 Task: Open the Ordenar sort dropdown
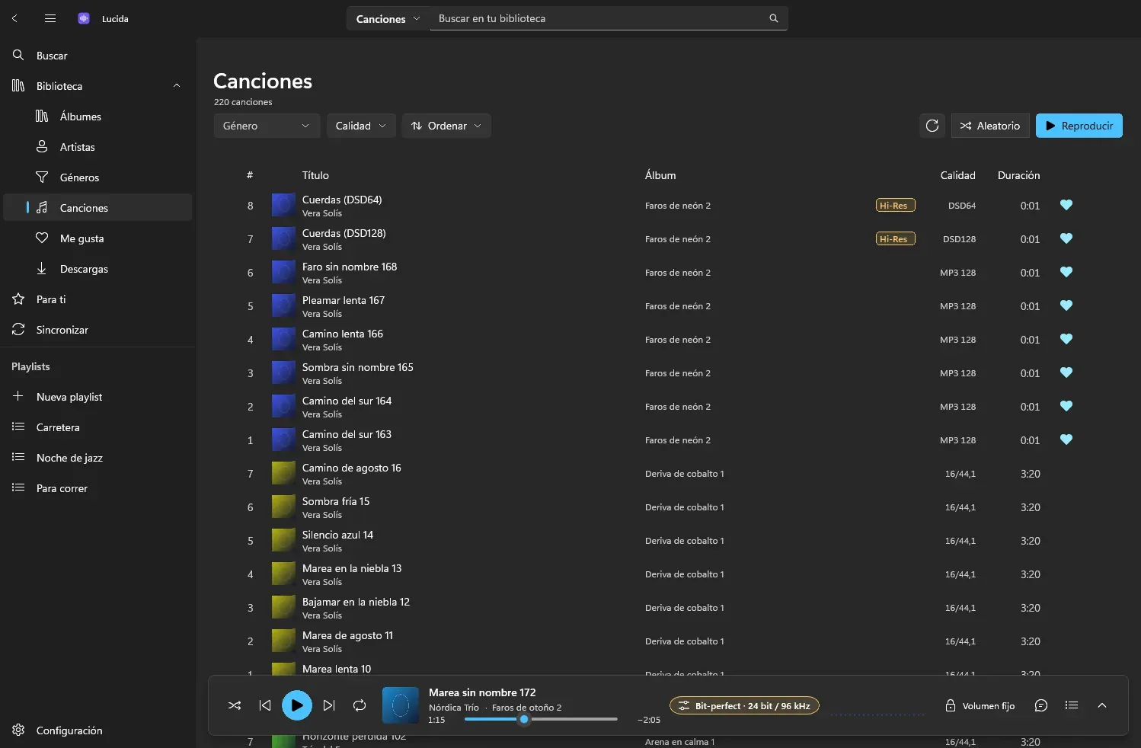[x=446, y=126]
